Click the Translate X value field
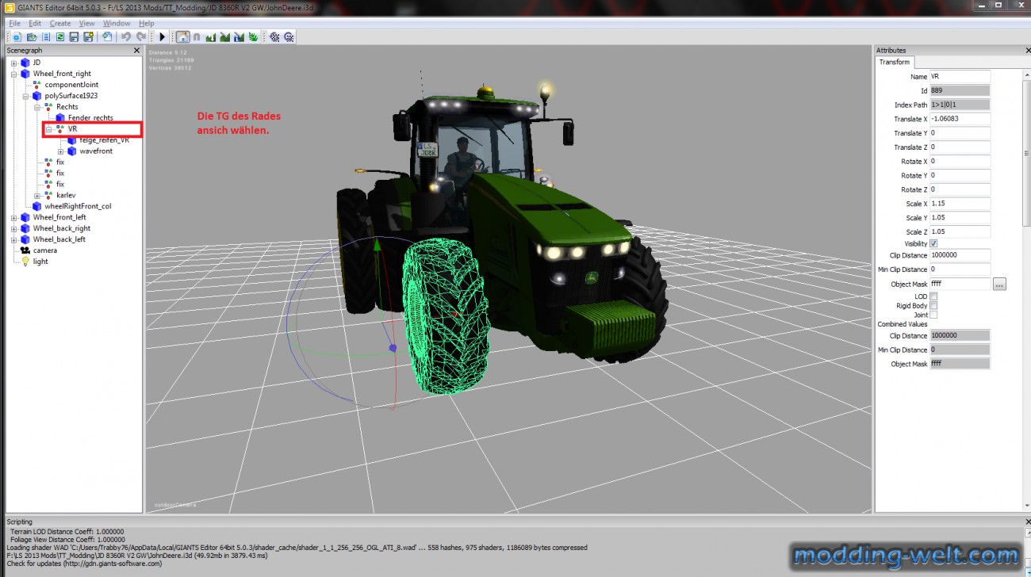This screenshot has height=577, width=1031. point(960,119)
